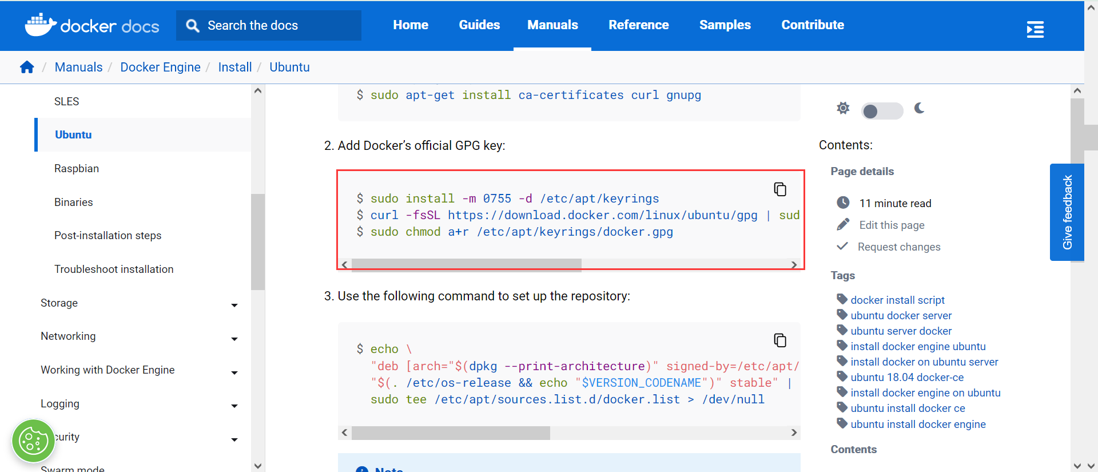This screenshot has width=1098, height=472.
Task: Open ubuntu install docker ce tag
Action: [908, 408]
